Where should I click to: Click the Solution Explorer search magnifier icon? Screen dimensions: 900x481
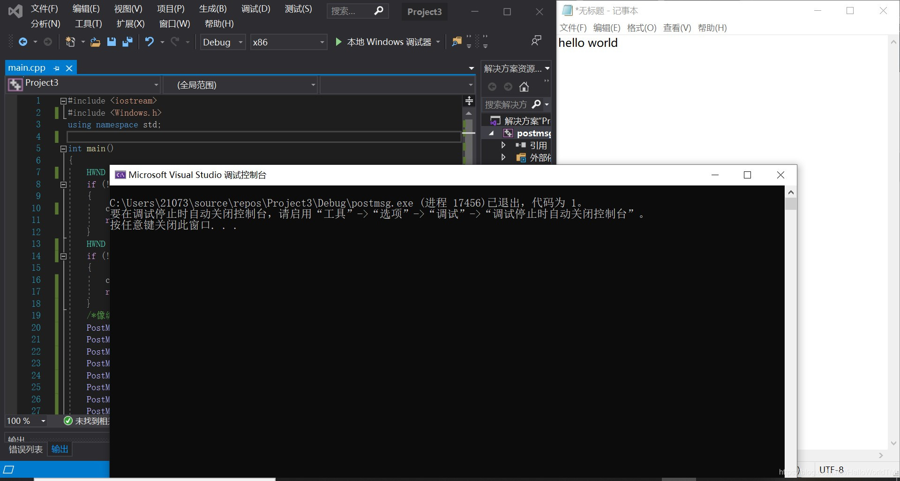(537, 104)
